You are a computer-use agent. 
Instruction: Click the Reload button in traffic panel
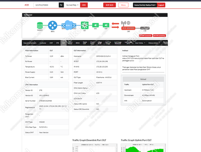pyautogui.click(x=143, y=79)
